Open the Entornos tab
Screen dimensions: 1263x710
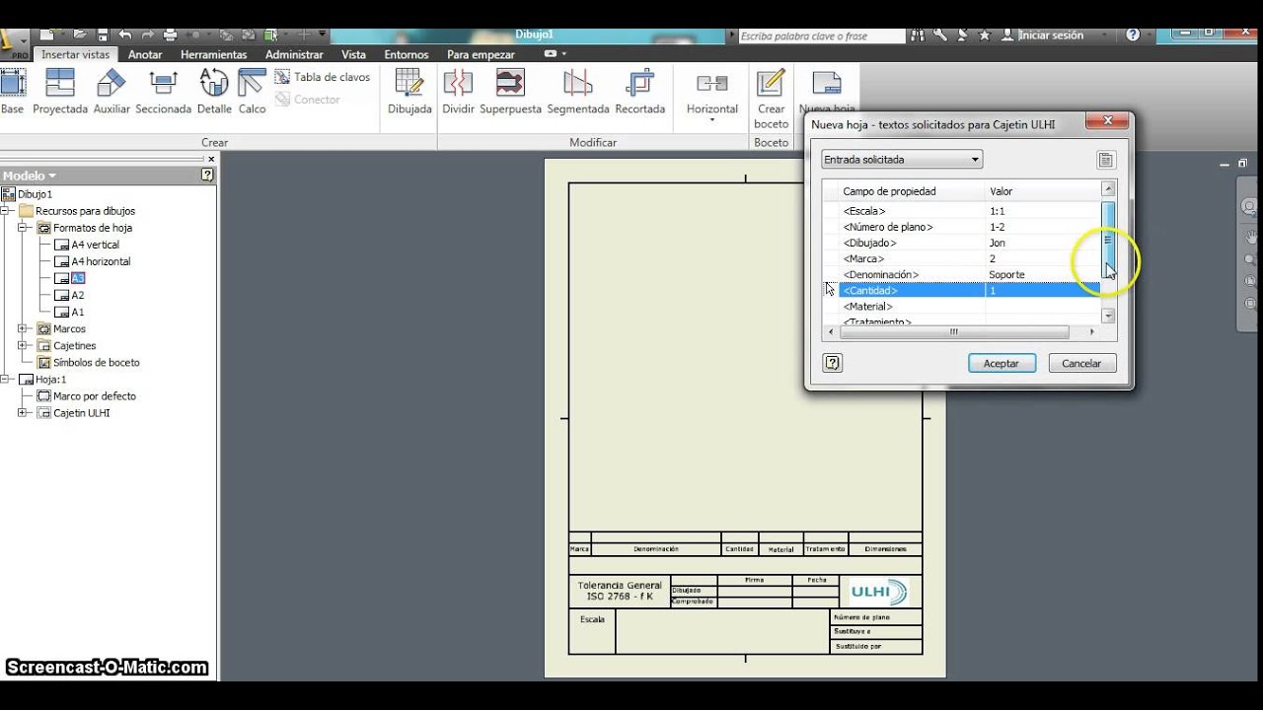(x=407, y=54)
